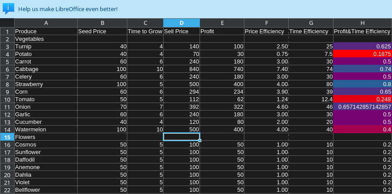This screenshot has width=392, height=194.
Task: Click the info icon in the notification bar
Action: [x=8, y=8]
